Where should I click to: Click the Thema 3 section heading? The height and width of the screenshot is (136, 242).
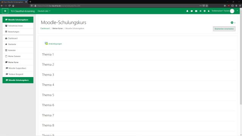(x=48, y=75)
